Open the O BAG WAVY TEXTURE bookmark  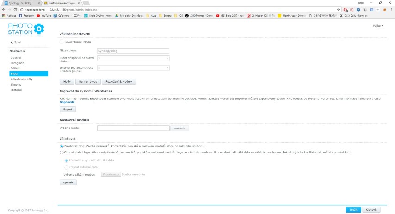323,16
